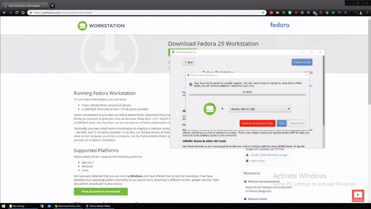Open the Chrome profile avatar

[361, 13]
